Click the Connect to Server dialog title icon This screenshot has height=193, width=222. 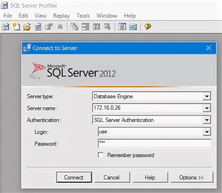[27, 48]
